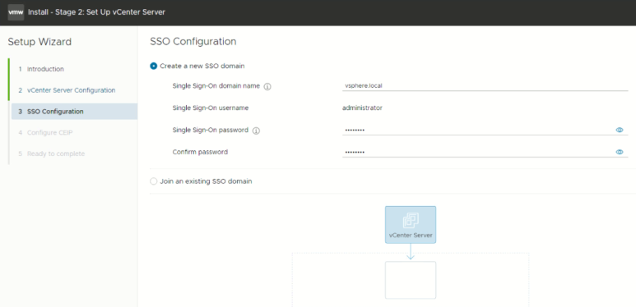Select Join an existing SSO domain

(x=153, y=181)
